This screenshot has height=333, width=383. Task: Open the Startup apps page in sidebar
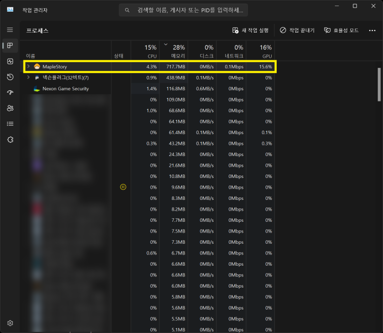point(10,92)
